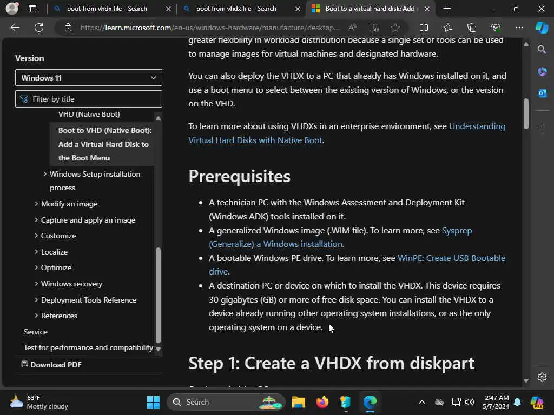View site information lock icon
This screenshot has width=554, height=415.
point(68,28)
